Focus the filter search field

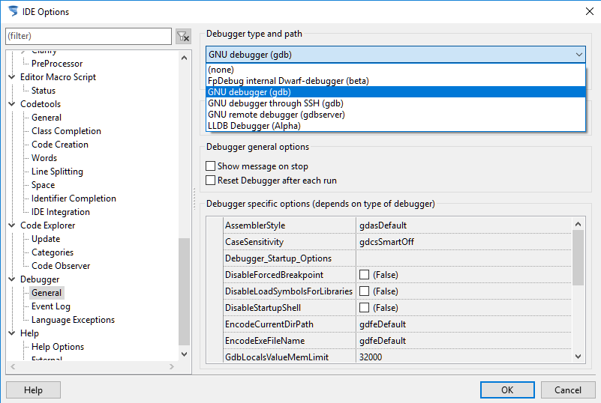[x=89, y=36]
